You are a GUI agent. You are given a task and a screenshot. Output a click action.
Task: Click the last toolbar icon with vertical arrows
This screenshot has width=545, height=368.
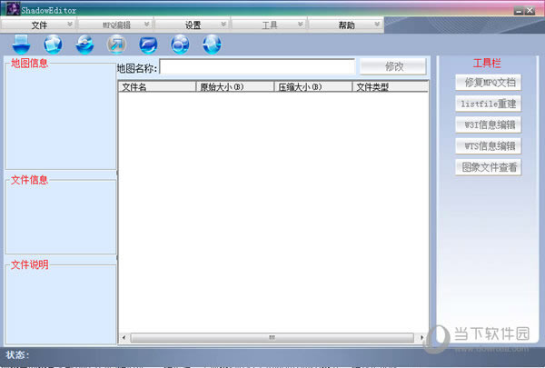211,44
